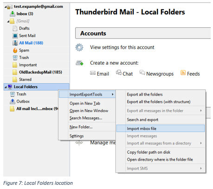Click the create new account icon

point(79,63)
